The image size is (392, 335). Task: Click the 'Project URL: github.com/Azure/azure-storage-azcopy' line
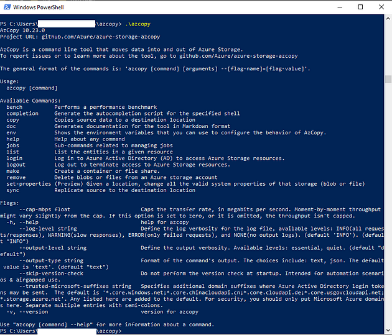coord(80,37)
